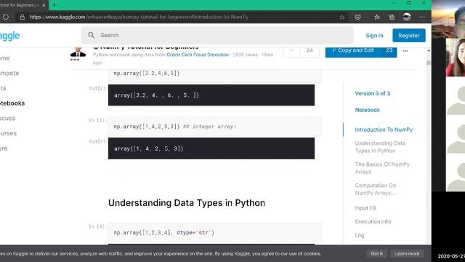
Task: Open the Discuss item in the sidebar
Action: click(x=8, y=118)
